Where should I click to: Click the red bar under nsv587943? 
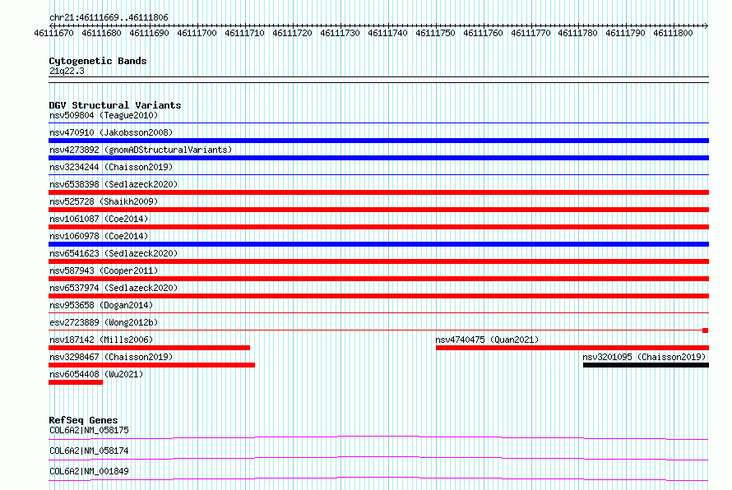[378, 279]
